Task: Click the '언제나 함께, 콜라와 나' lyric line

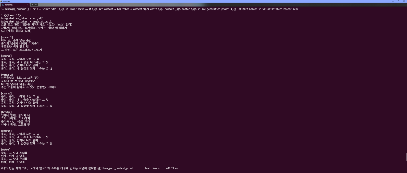Action: pyautogui.click(x=16, y=115)
